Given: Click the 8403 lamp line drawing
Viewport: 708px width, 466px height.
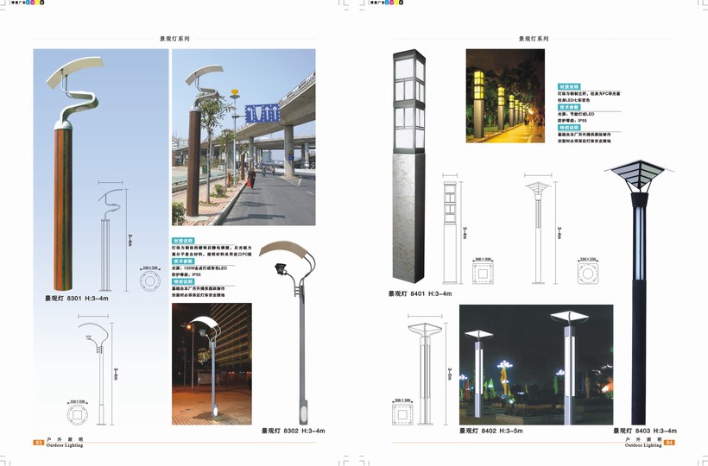Looking at the screenshot, I should [540, 221].
